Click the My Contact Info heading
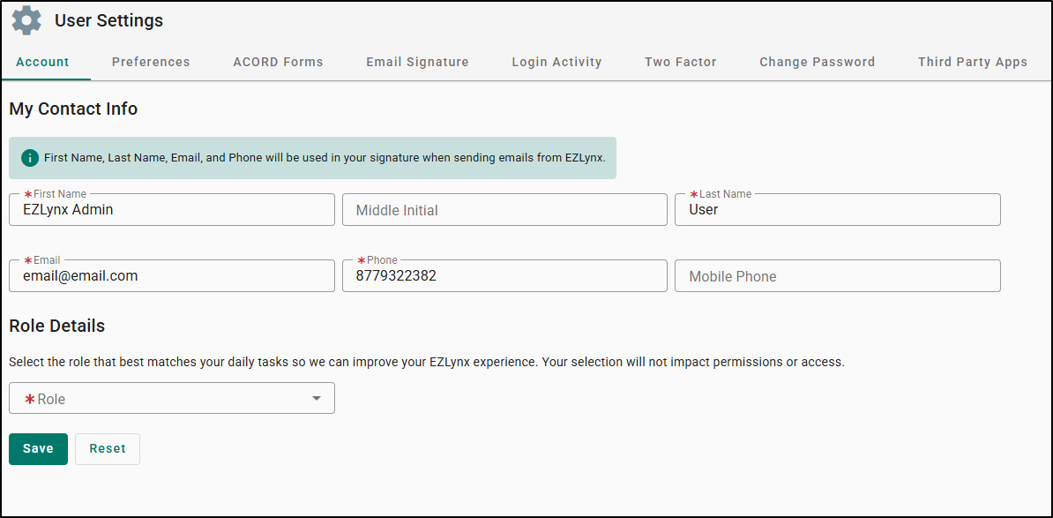This screenshot has width=1053, height=518. (73, 109)
